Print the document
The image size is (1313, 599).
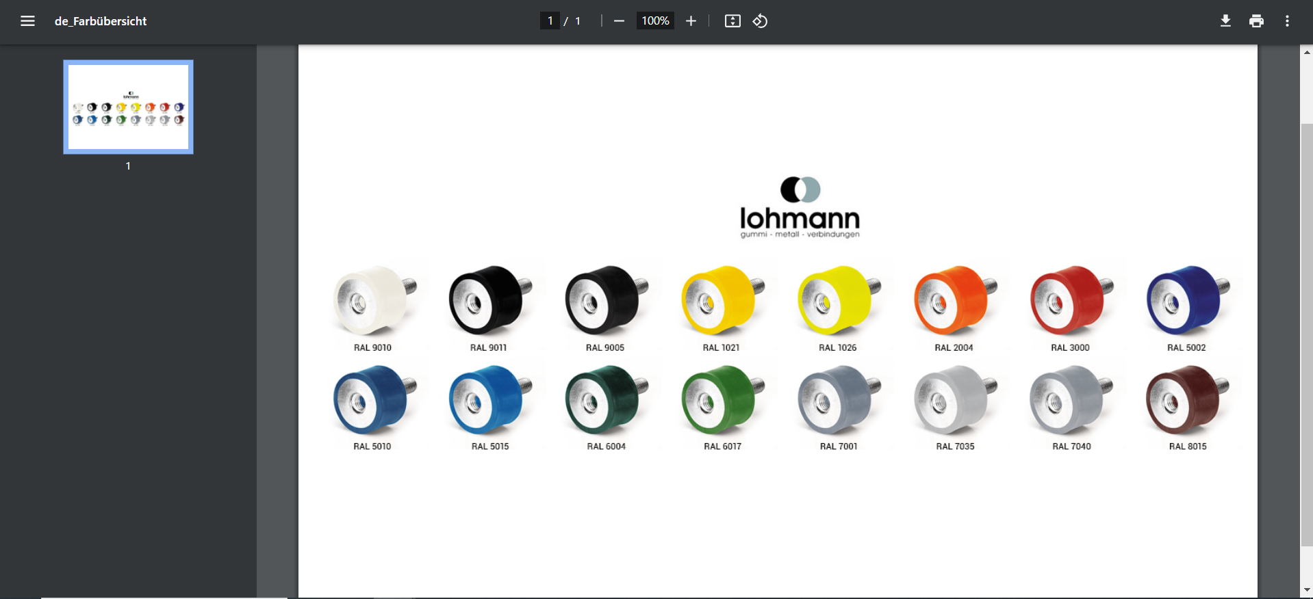[x=1256, y=21]
